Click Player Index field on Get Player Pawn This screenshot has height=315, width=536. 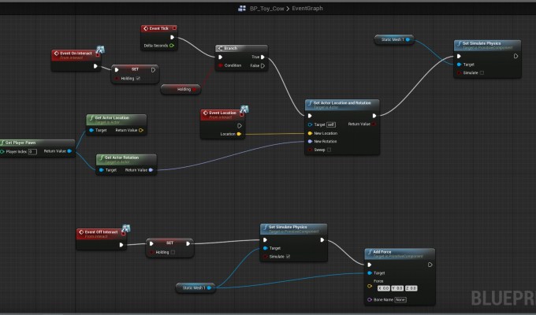32,151
